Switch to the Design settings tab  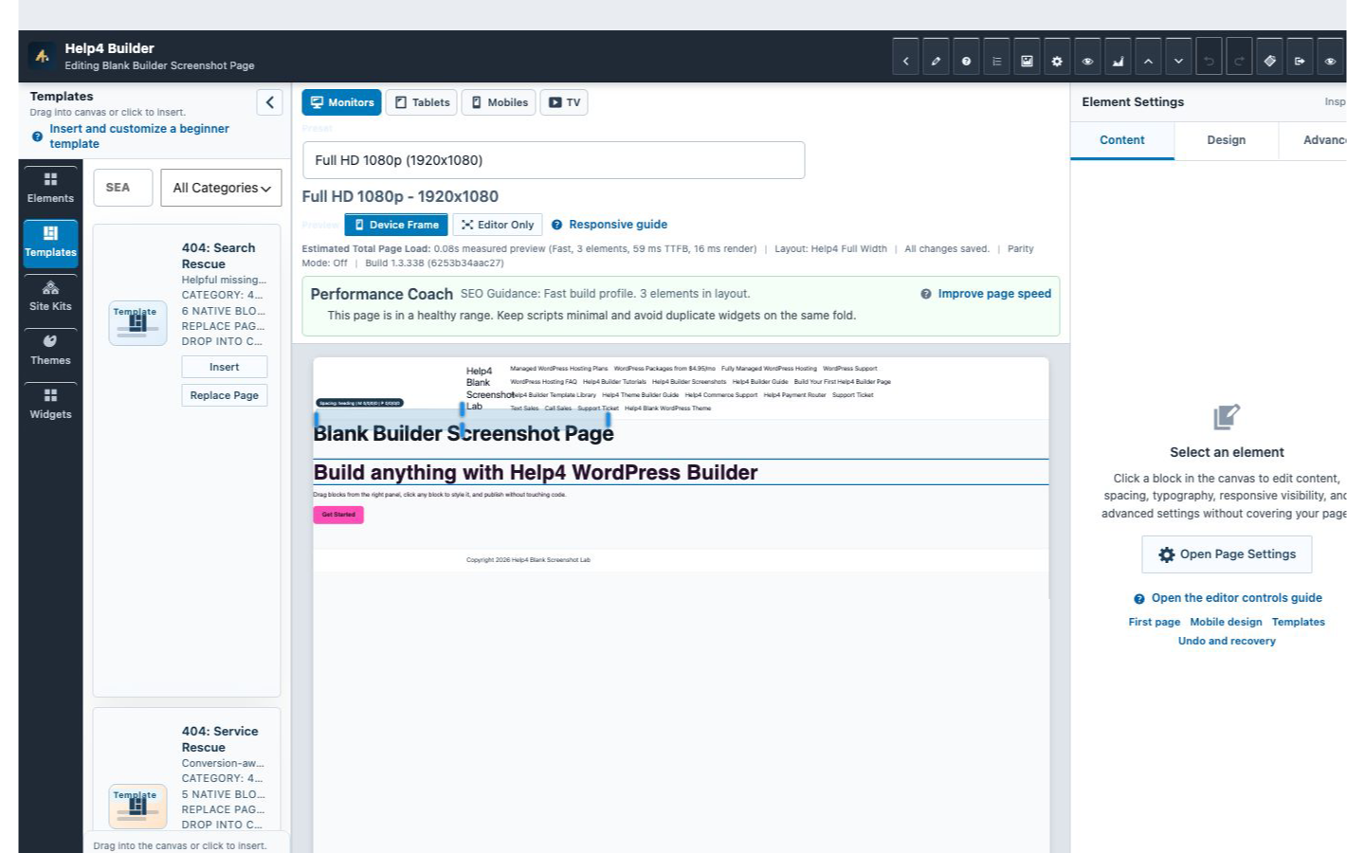pyautogui.click(x=1226, y=140)
